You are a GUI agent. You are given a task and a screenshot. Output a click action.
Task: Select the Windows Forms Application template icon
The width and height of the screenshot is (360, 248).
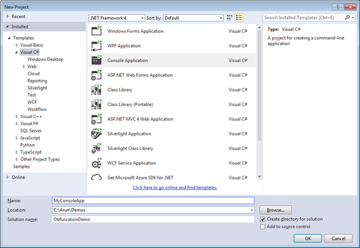[96, 31]
